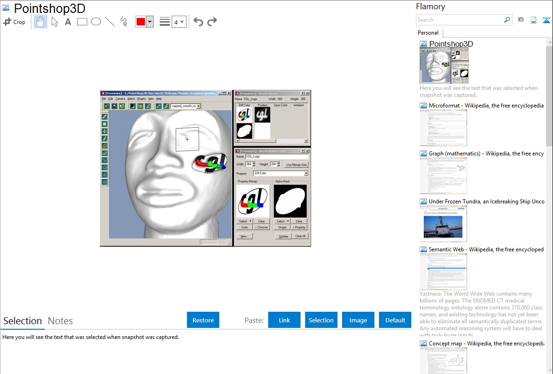Open the Personal tab
The height and width of the screenshot is (374, 553).
click(428, 33)
